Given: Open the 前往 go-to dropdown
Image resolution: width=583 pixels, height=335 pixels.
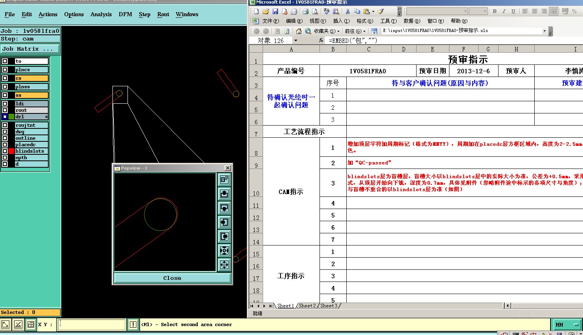Looking at the screenshot, I should pos(355,31).
